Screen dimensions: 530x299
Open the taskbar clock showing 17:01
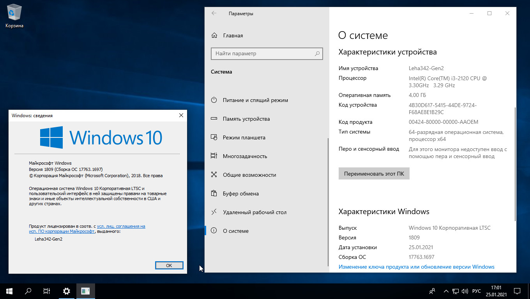tap(496, 291)
